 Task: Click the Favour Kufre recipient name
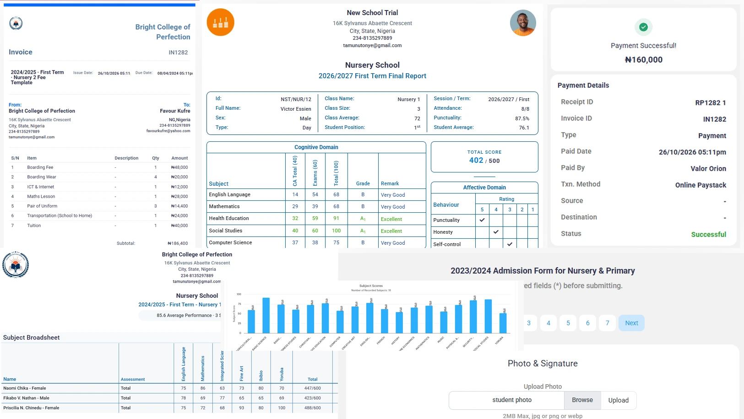pos(175,111)
